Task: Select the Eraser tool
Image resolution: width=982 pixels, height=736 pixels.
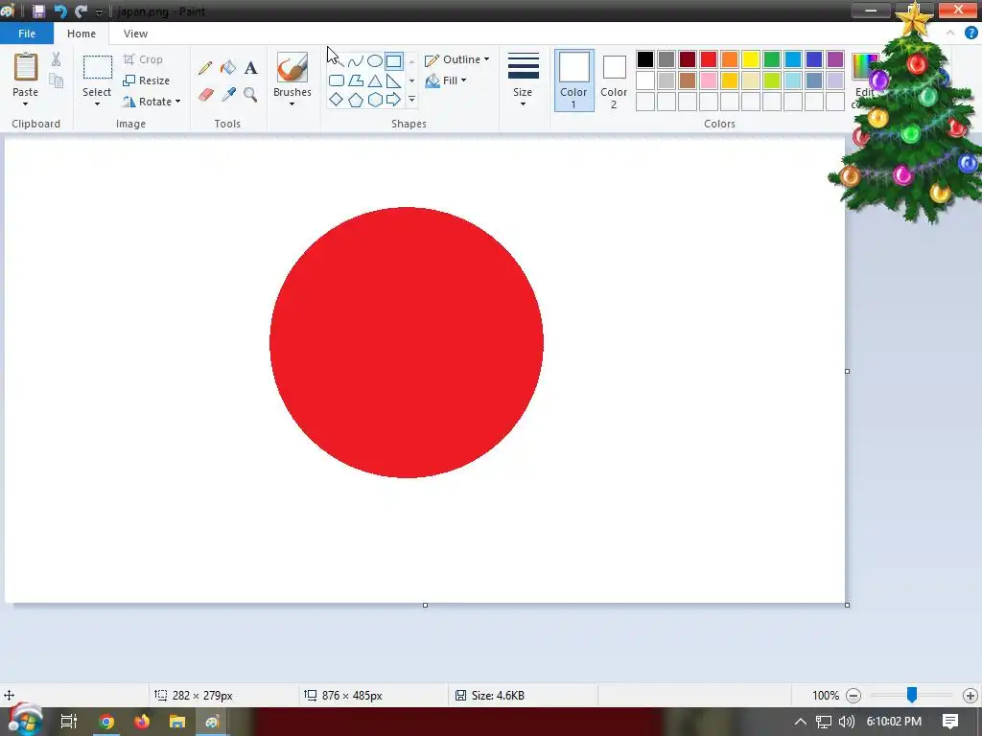Action: pyautogui.click(x=206, y=95)
